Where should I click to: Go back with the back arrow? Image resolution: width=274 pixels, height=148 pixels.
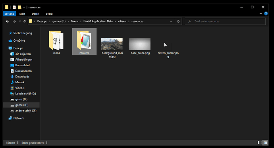pyautogui.click(x=7, y=21)
